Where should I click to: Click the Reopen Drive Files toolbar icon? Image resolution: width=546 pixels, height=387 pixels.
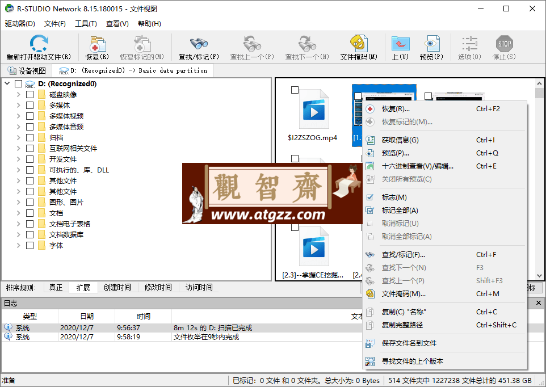click(39, 43)
